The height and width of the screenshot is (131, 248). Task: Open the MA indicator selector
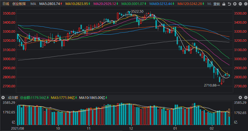click(33, 4)
